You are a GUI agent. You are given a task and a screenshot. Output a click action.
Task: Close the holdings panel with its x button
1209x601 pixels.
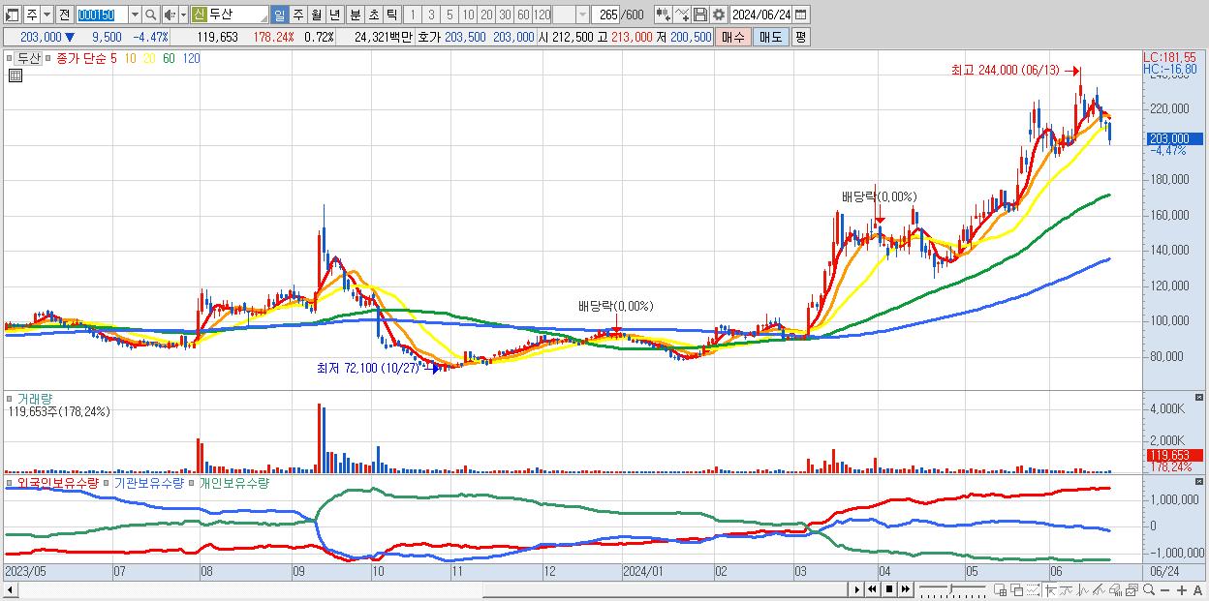(1200, 480)
